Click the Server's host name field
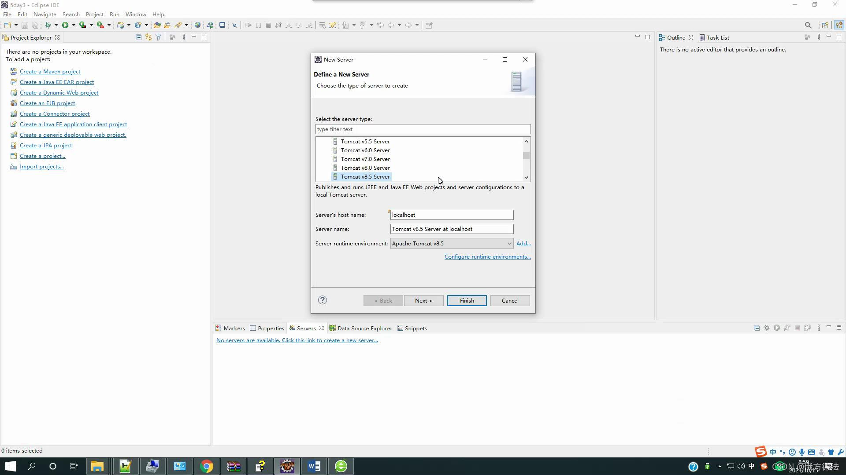Image resolution: width=846 pixels, height=475 pixels. coord(452,215)
